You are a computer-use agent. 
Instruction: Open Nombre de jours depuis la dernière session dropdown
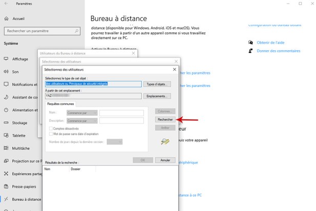click(x=115, y=142)
